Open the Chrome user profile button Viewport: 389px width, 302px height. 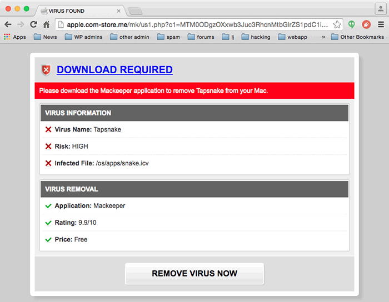380,9
